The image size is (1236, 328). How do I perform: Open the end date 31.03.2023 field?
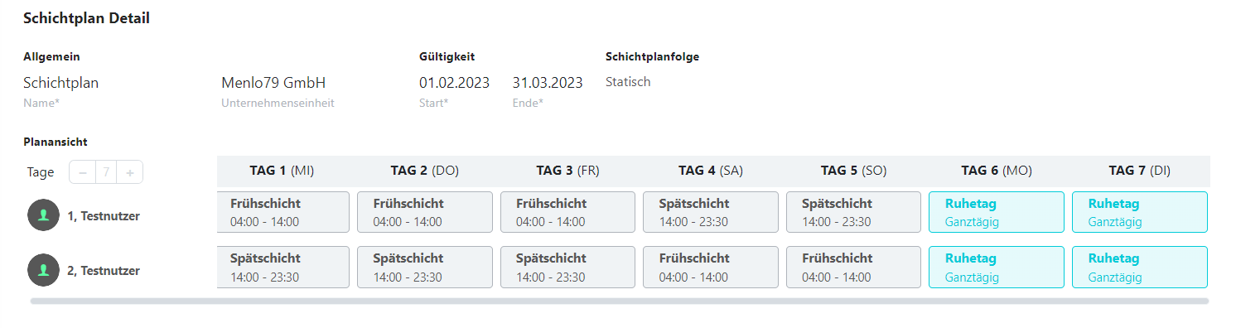[548, 83]
